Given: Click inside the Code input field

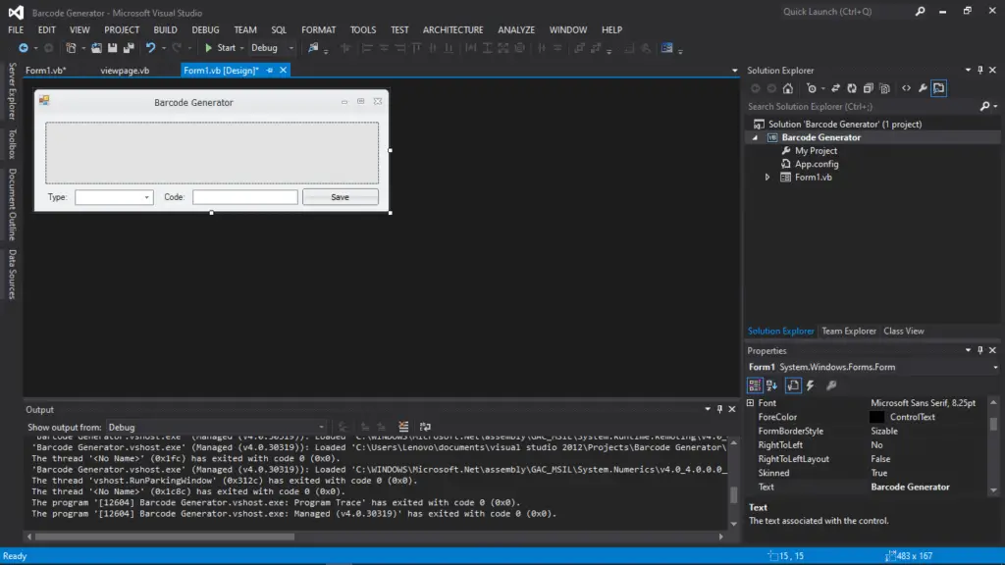Looking at the screenshot, I should click(x=245, y=196).
